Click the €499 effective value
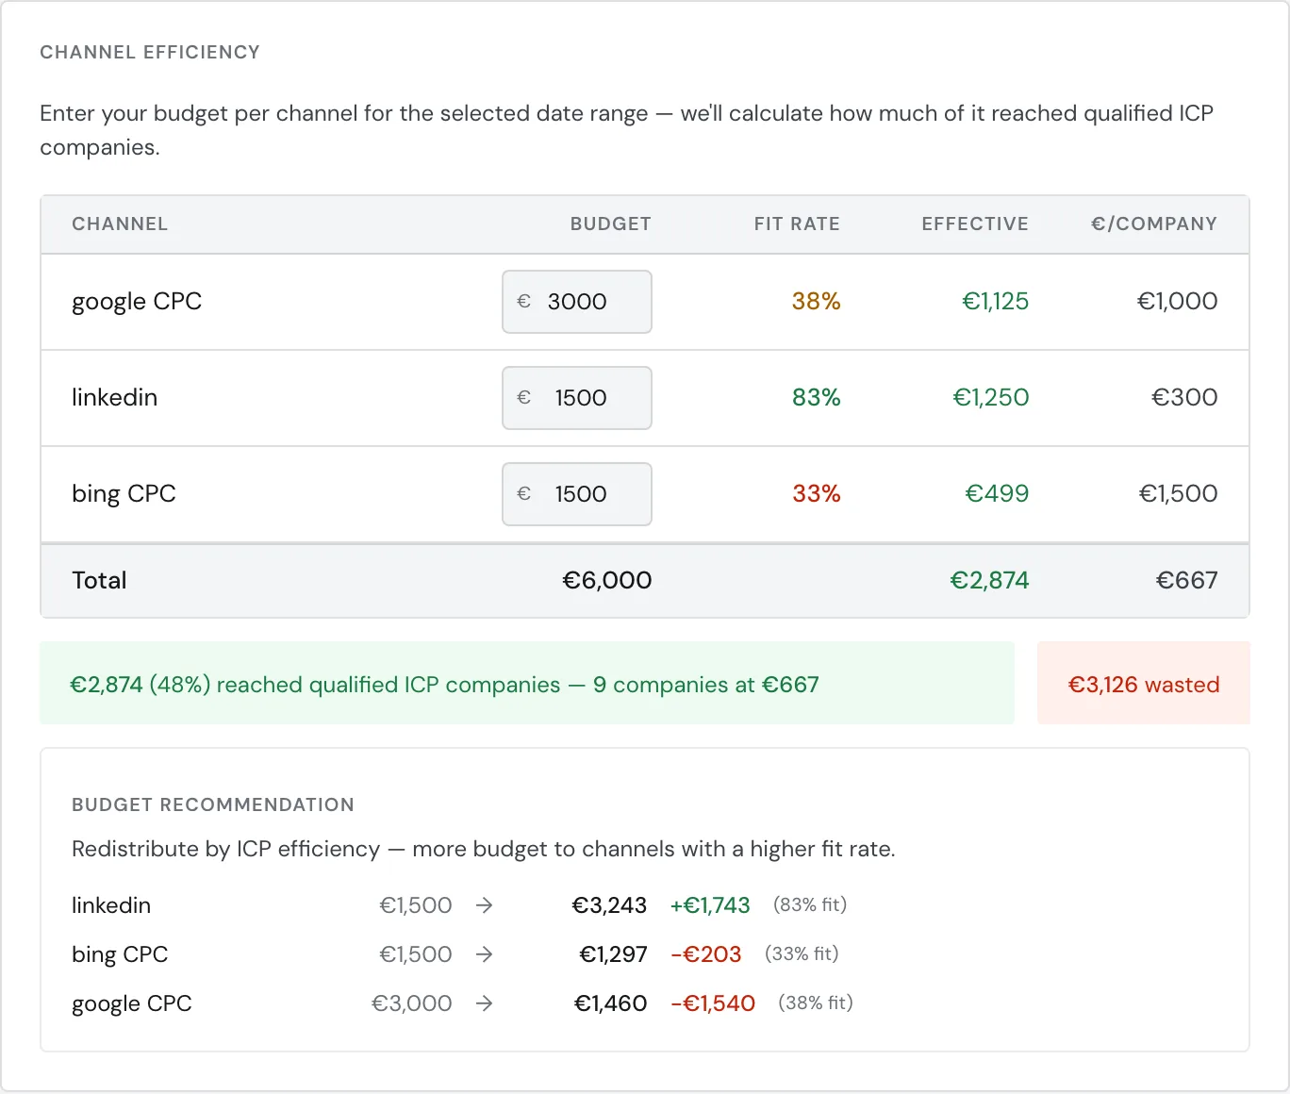 point(997,494)
